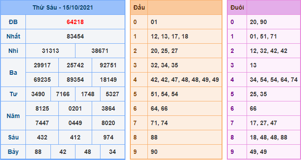Image resolution: width=301 pixels, height=160 pixels.
Task: Select number 34 in the Bảy row
Action: 112,152
